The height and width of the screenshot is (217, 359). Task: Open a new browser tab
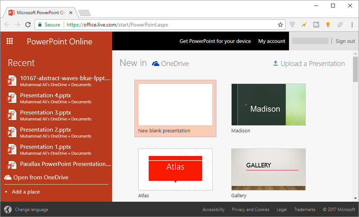tap(85, 13)
